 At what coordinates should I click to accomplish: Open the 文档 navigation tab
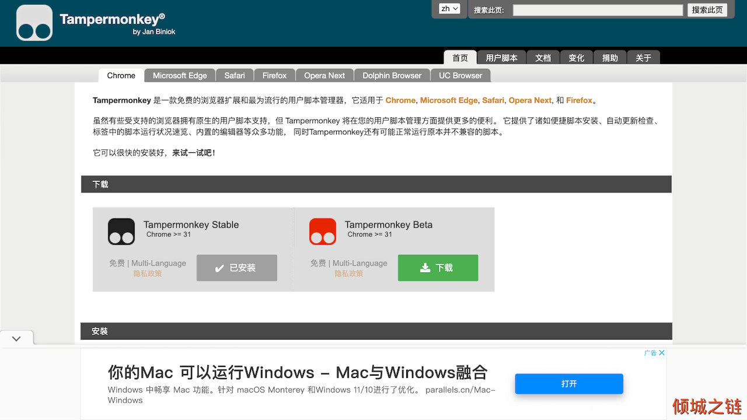point(543,58)
